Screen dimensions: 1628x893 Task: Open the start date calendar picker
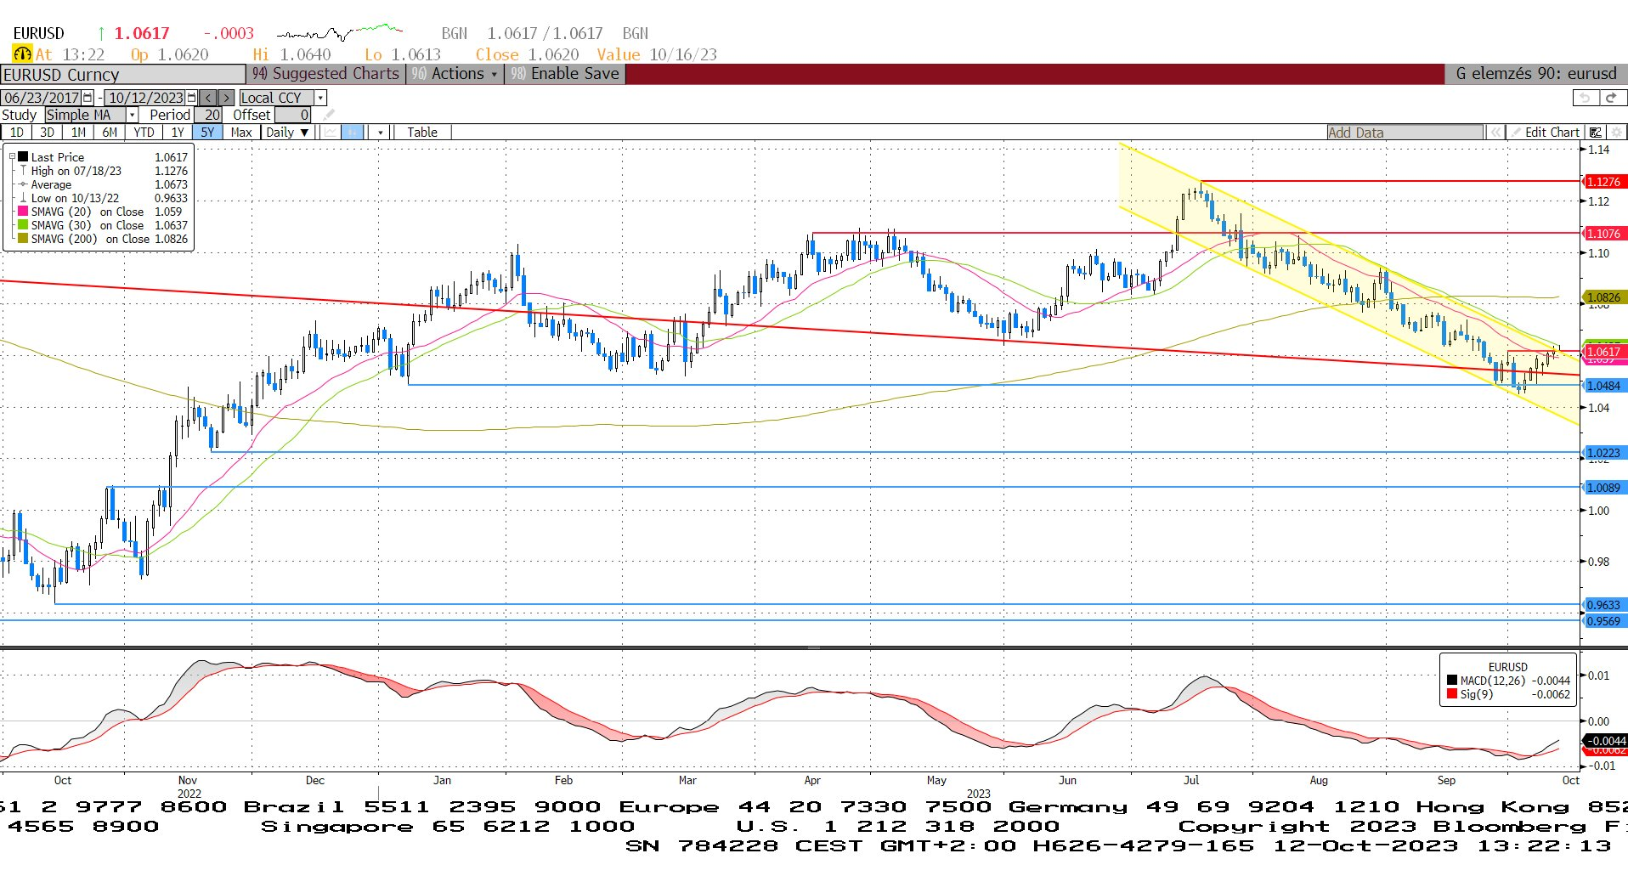click(88, 98)
